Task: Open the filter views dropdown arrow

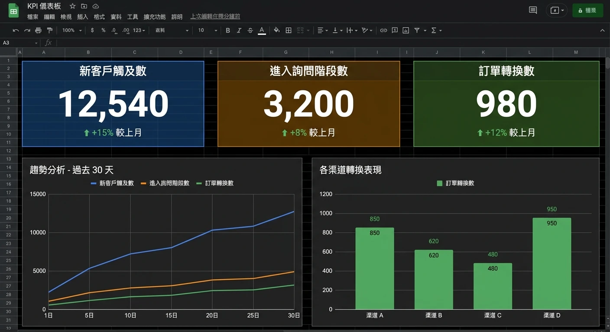Action: 425,31
